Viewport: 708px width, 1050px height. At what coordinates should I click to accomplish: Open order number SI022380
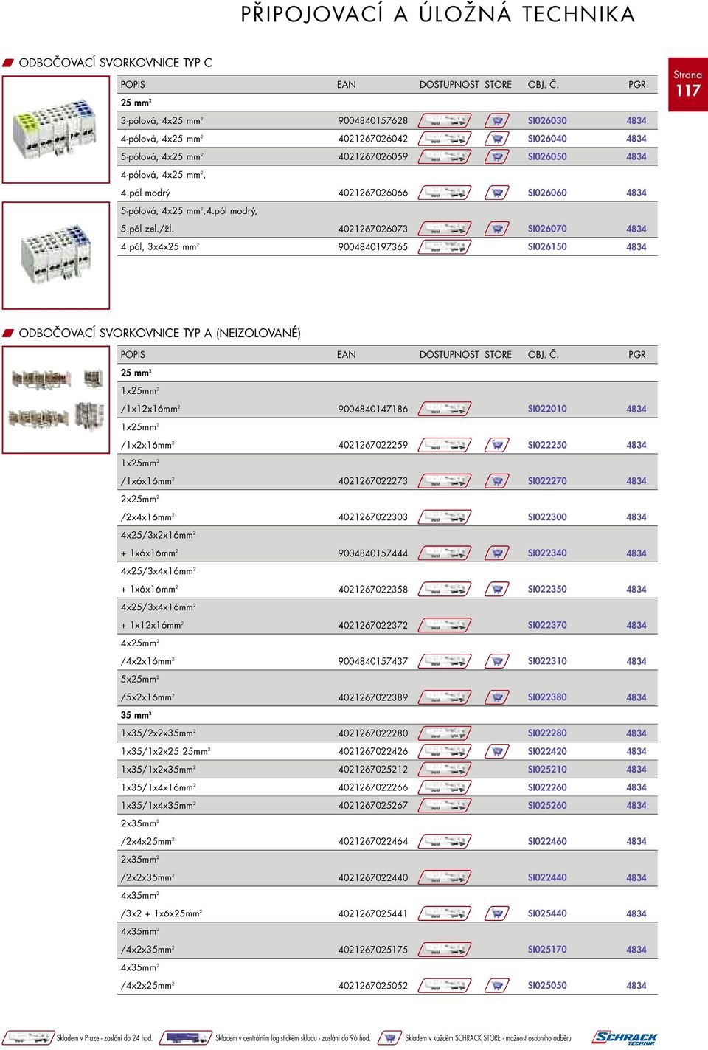pos(547,697)
